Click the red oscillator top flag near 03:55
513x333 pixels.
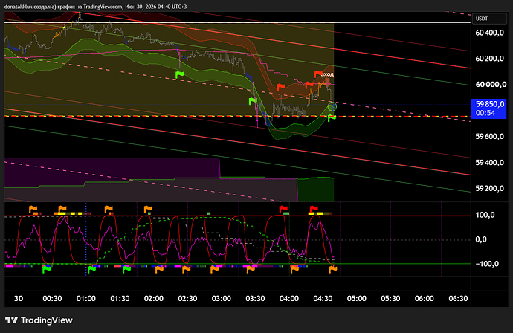pyautogui.click(x=283, y=209)
